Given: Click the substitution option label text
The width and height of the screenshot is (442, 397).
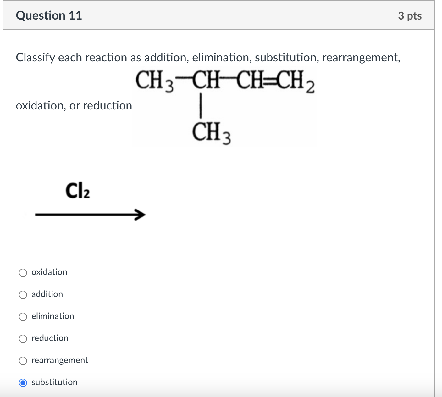Looking at the screenshot, I should [x=54, y=382].
